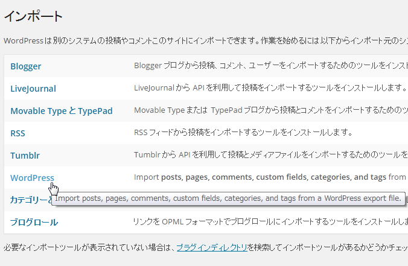This screenshot has height=266, width=408.
Task: Click the WordPress importer link
Action: point(32,177)
